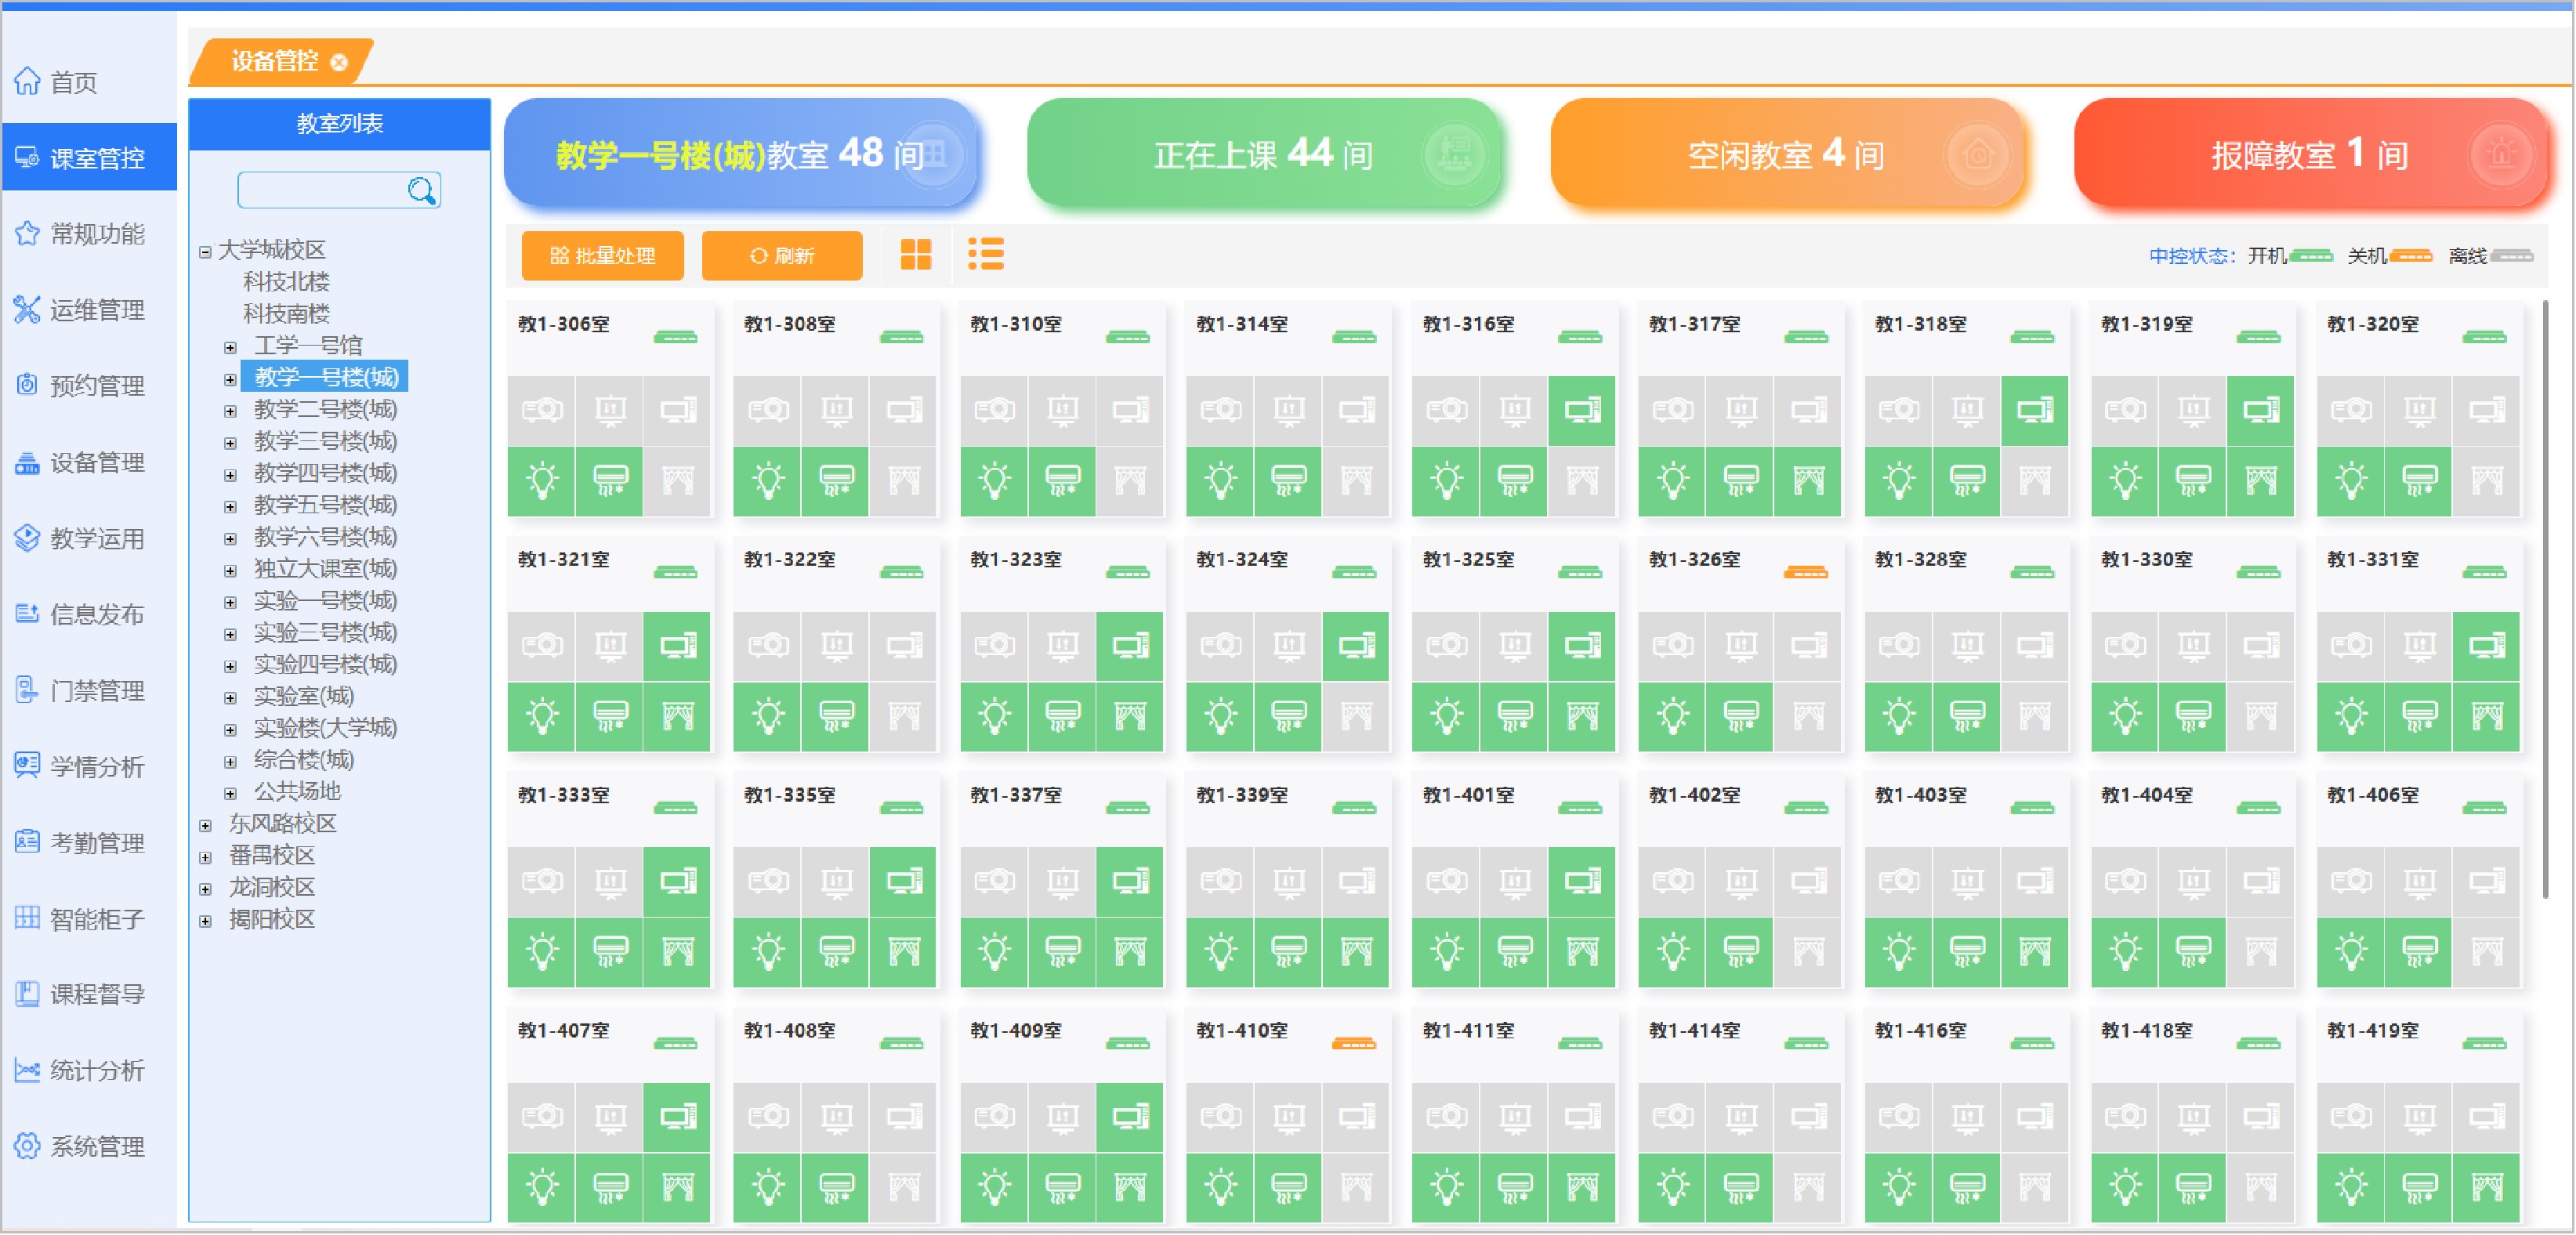Expand the 揭阳校区 campus node
Image resolution: width=2576 pixels, height=1235 pixels.
(x=205, y=921)
